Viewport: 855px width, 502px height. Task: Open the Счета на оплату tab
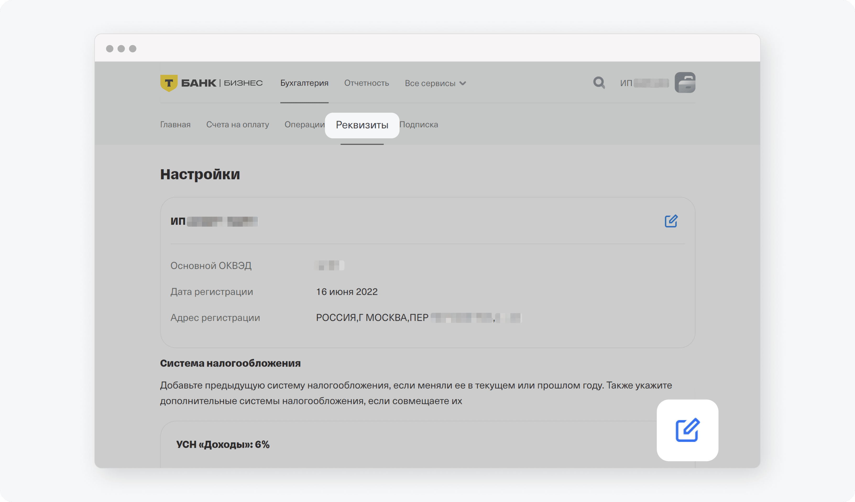pyautogui.click(x=238, y=124)
